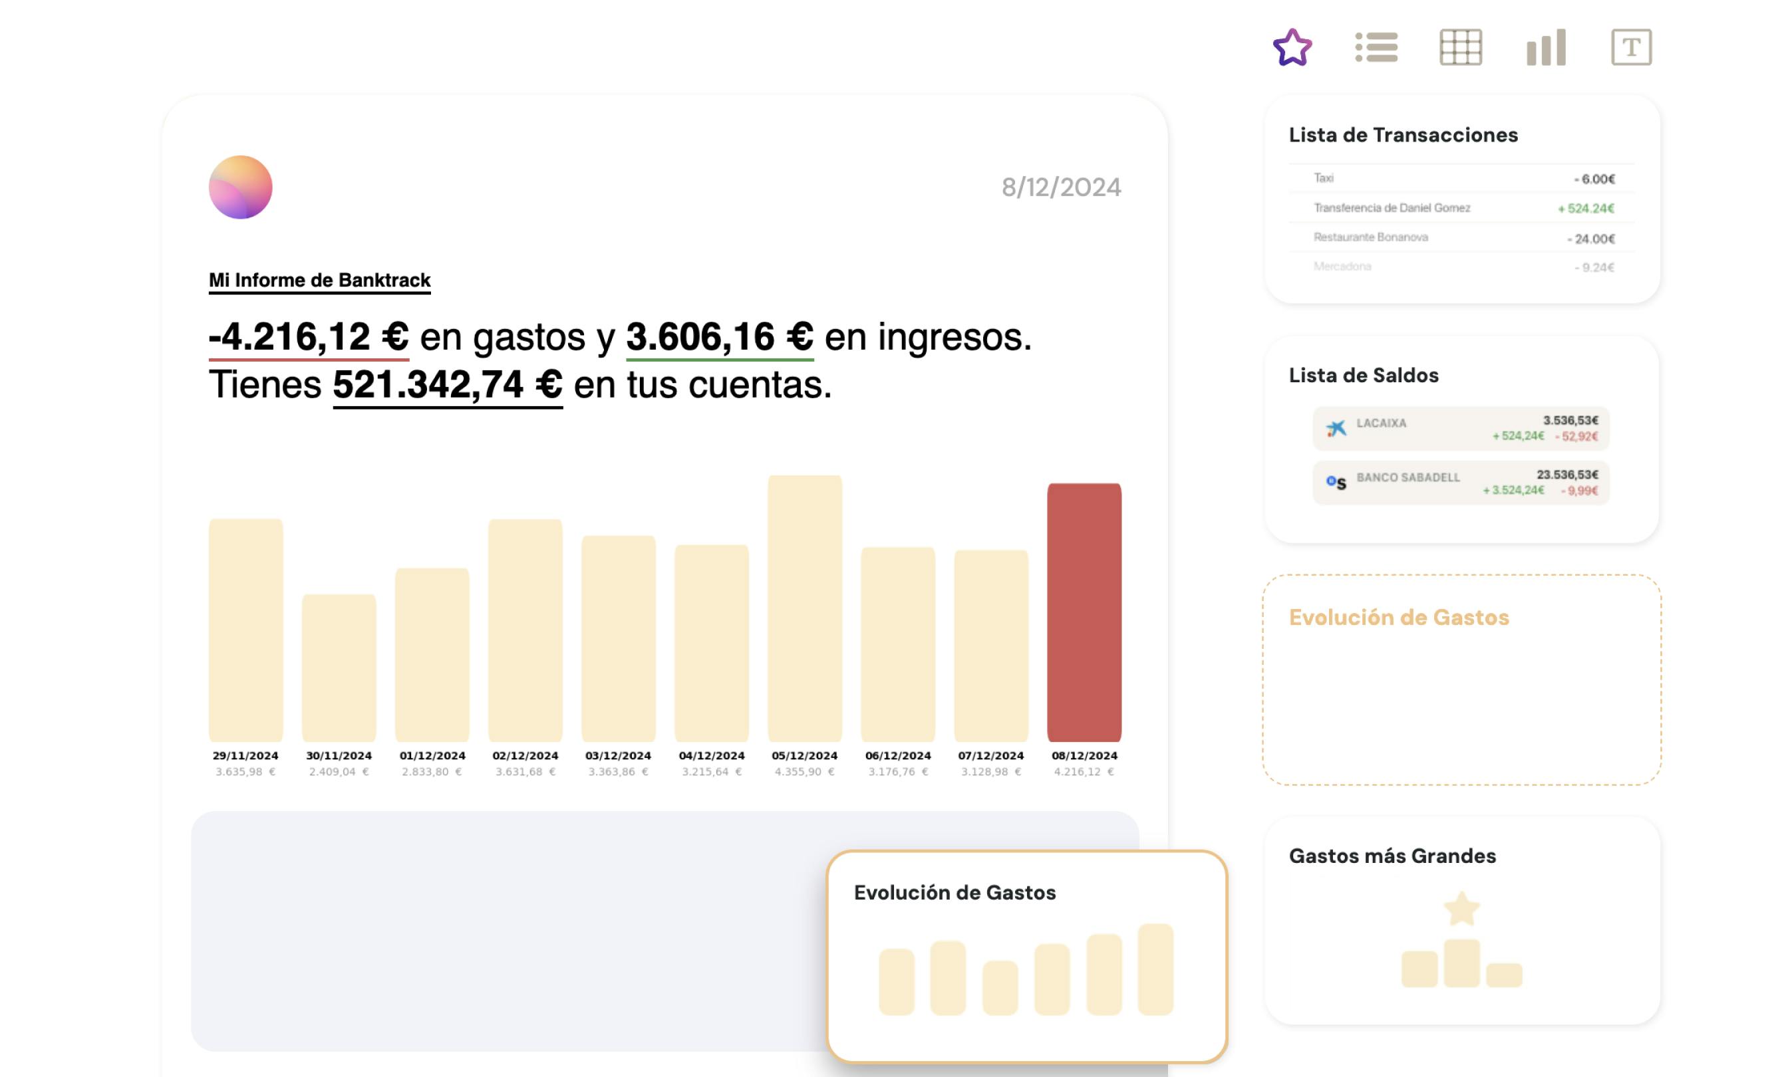Click Transferencia de Daniel Gomez row
The height and width of the screenshot is (1077, 1772).
point(1462,208)
